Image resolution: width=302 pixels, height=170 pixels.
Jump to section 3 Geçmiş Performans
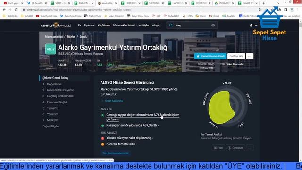tap(60, 96)
